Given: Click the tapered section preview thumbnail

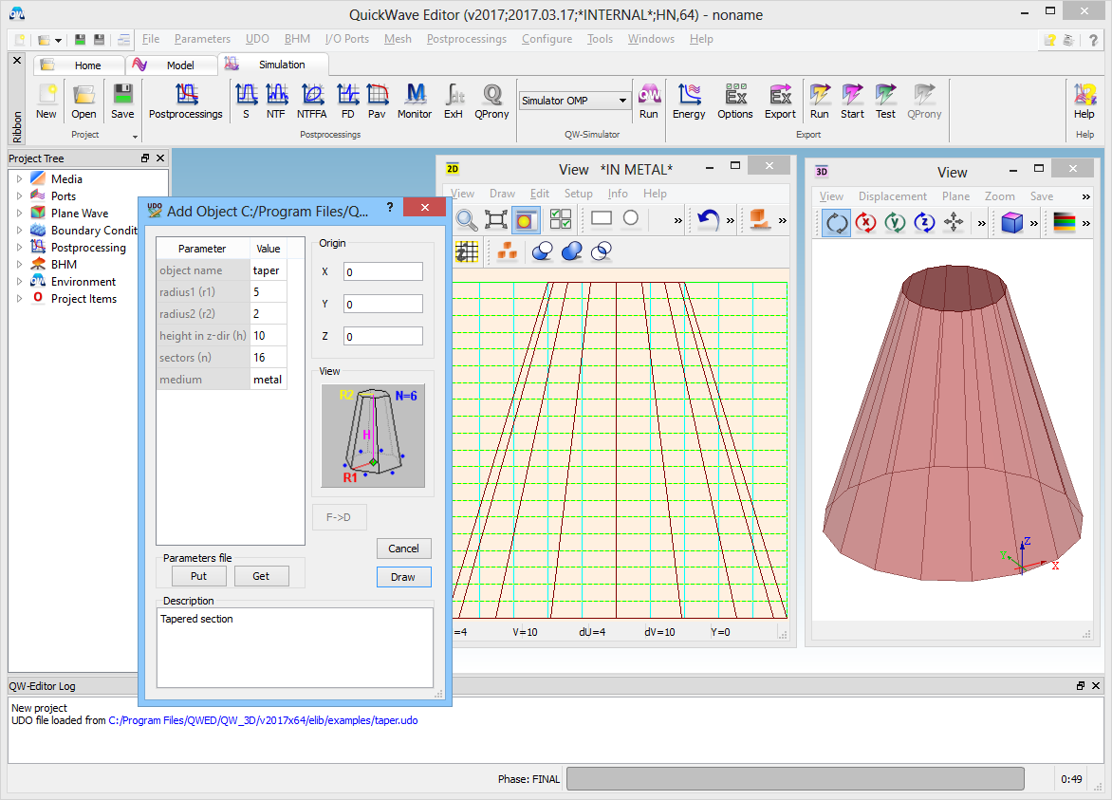Looking at the screenshot, I should click(373, 437).
